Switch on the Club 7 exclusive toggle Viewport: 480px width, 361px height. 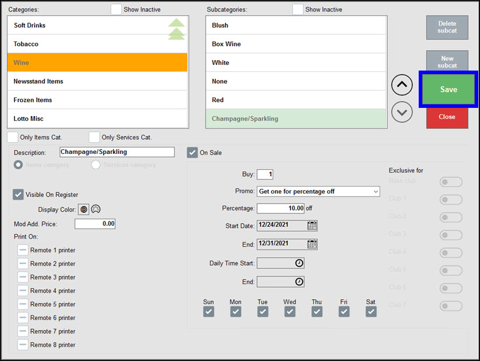451,306
